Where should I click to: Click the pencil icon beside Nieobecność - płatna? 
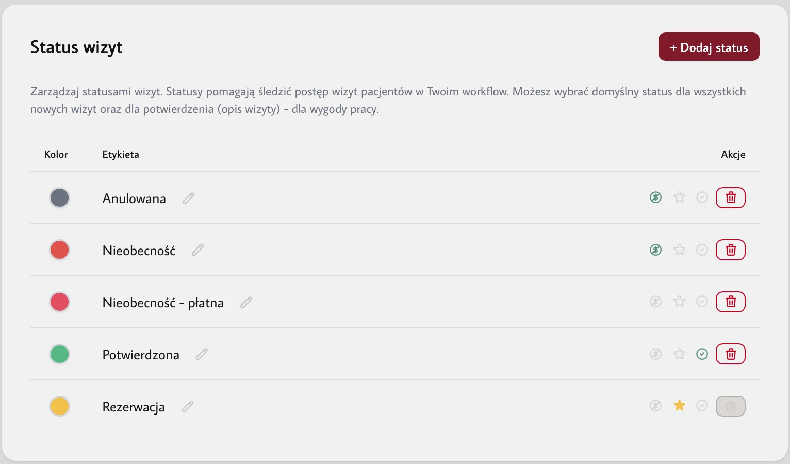246,303
